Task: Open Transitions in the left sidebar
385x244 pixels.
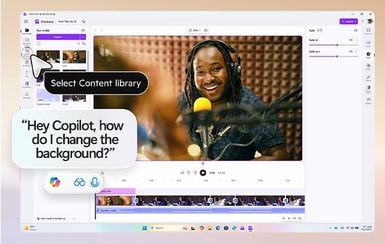Action: [x=27, y=85]
